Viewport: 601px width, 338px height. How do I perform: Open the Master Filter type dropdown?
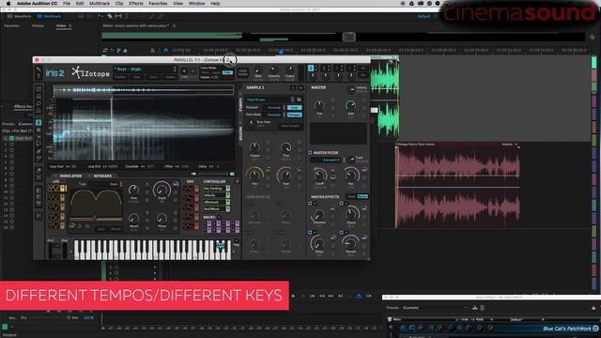coord(328,160)
